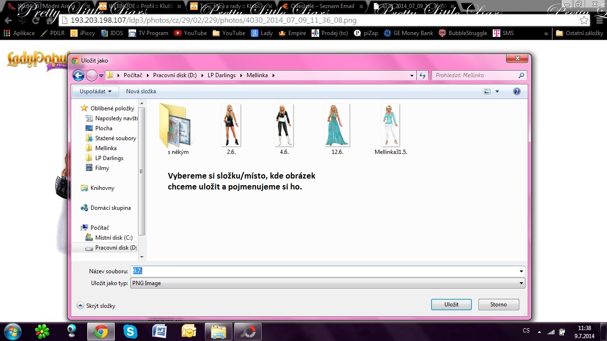Open the view options dropdown arrow
Screen dimensions: 607x341
point(497,91)
